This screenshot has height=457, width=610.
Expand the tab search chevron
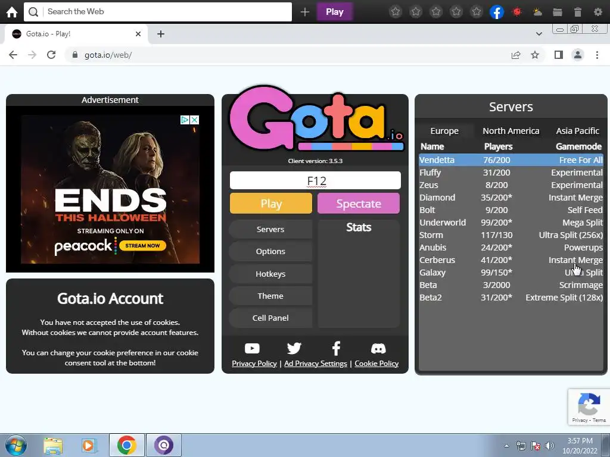click(x=539, y=34)
